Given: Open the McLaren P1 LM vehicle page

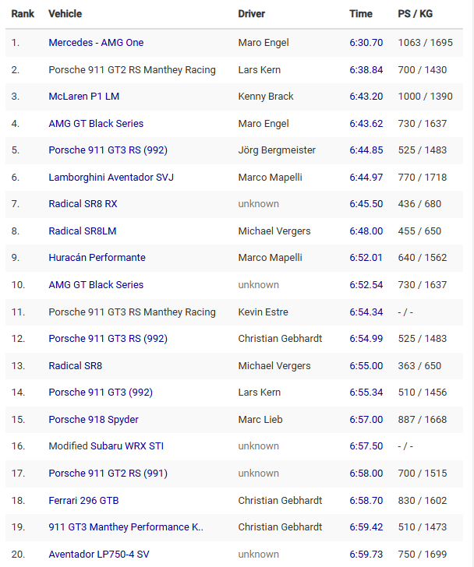Looking at the screenshot, I should [84, 97].
